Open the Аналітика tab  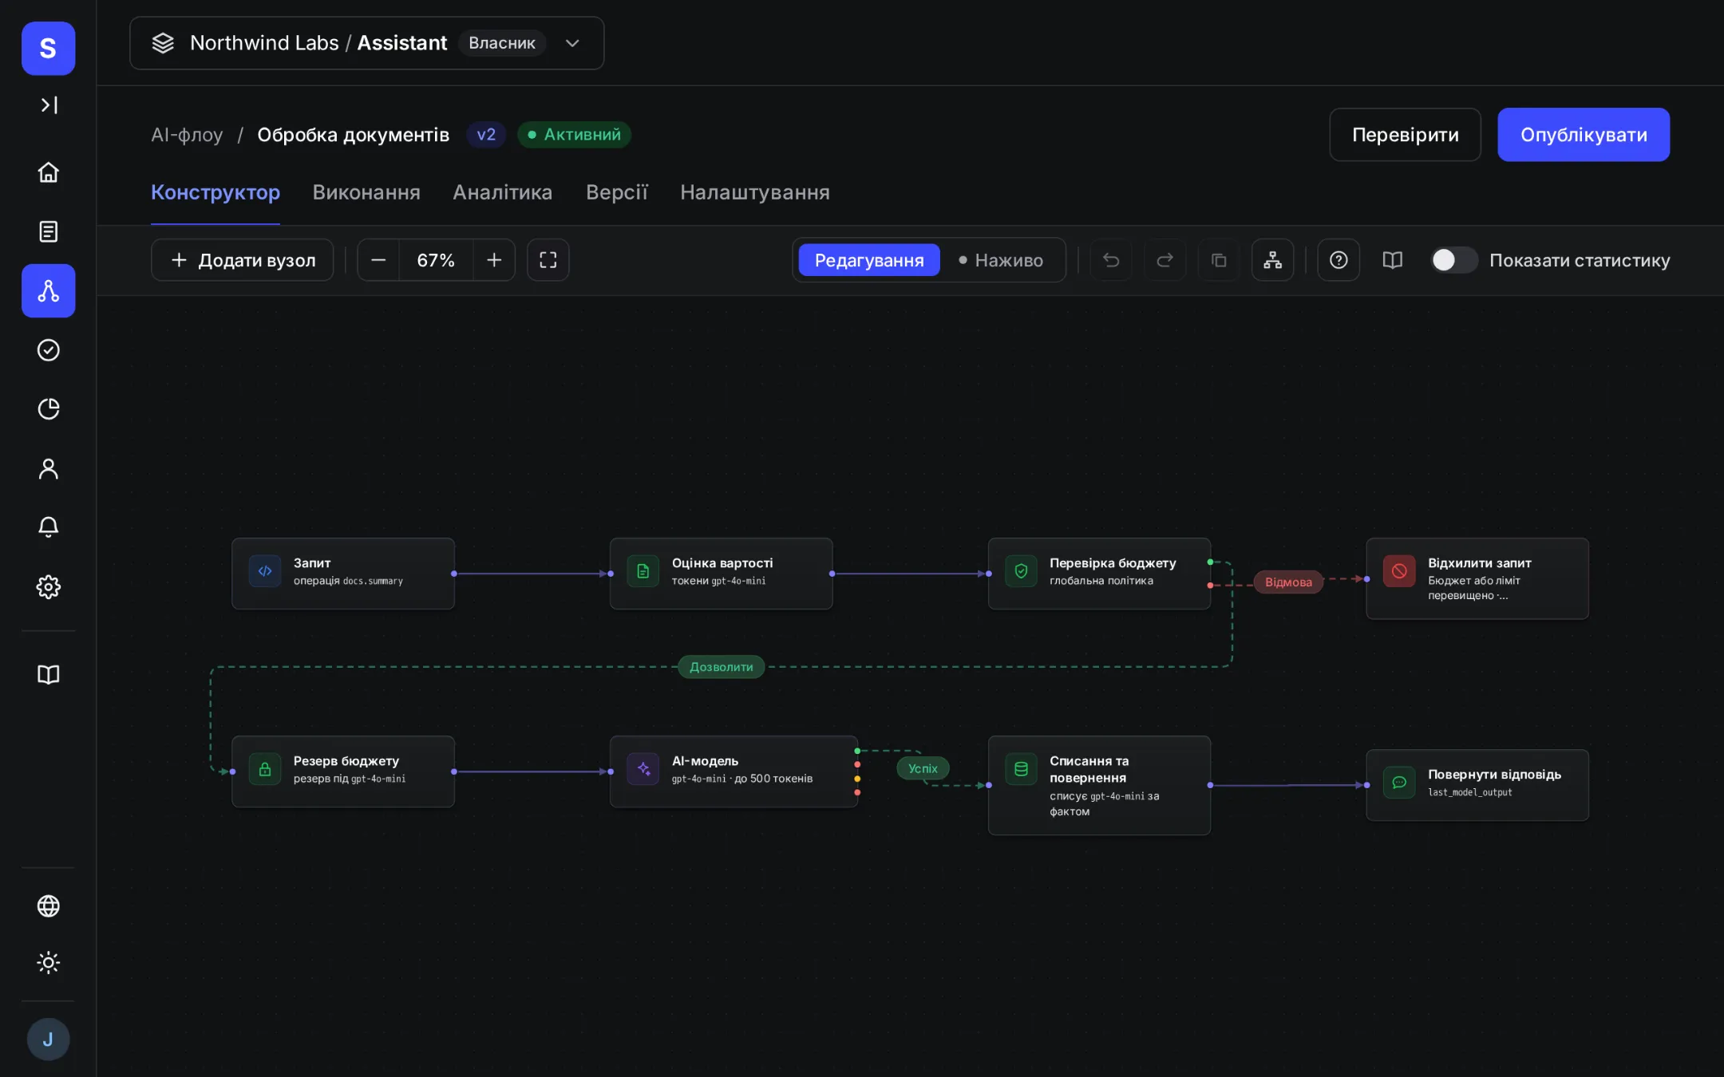tap(502, 192)
